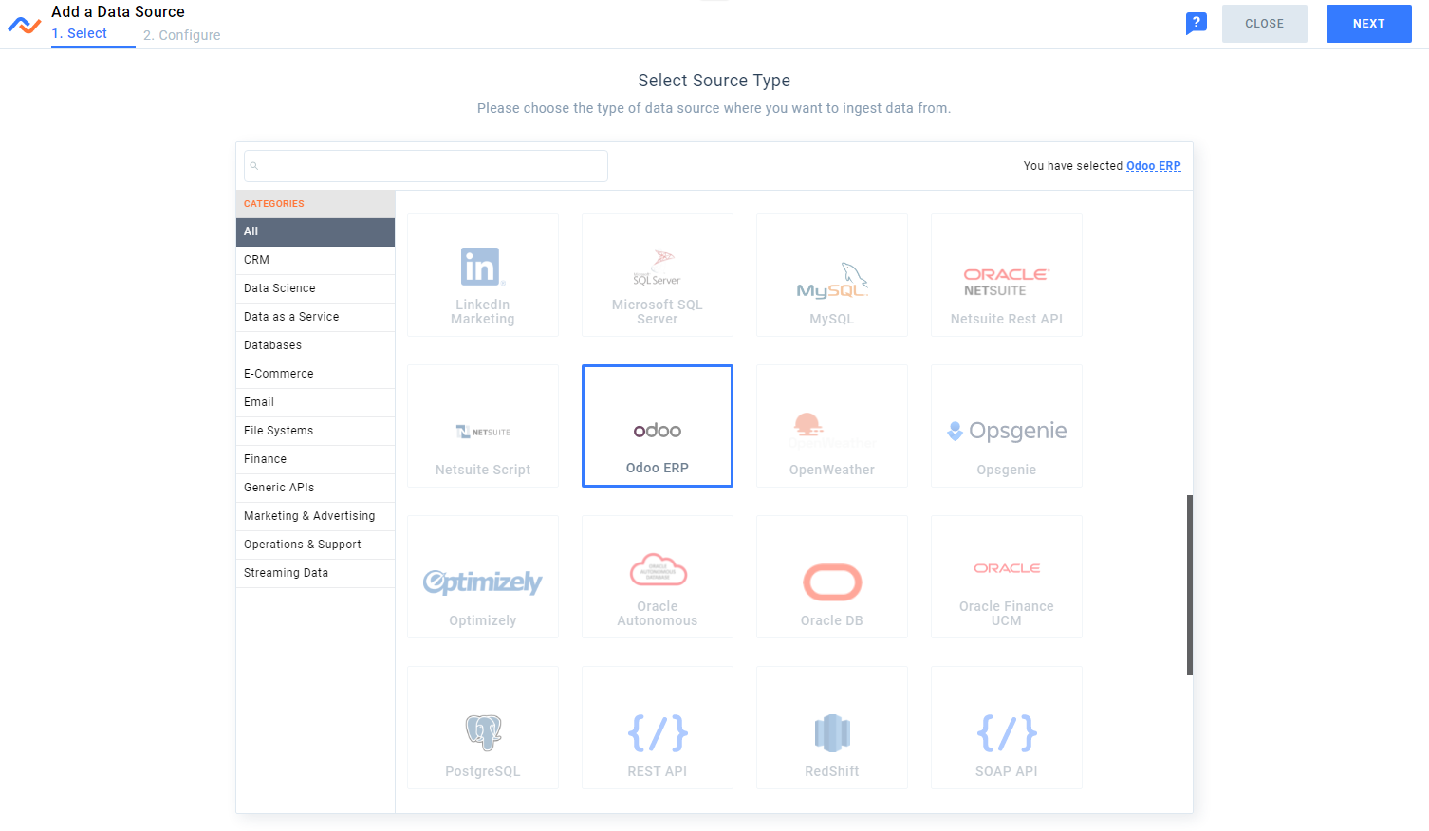
Task: Open the selected Odoo ERP link
Action: click(x=1154, y=166)
